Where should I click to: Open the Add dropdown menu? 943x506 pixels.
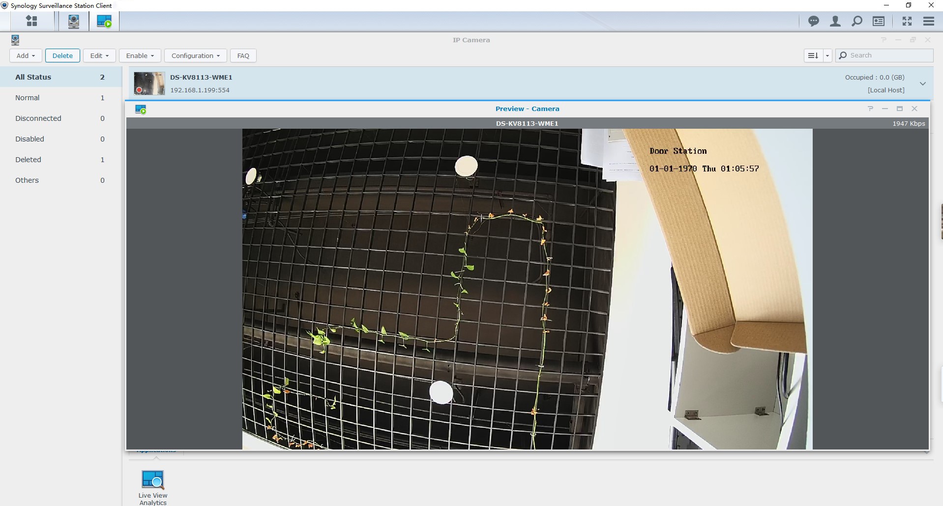[x=26, y=56]
